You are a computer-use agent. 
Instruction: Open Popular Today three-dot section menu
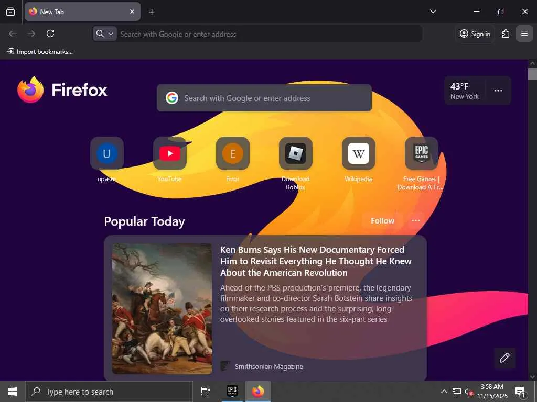(416, 220)
